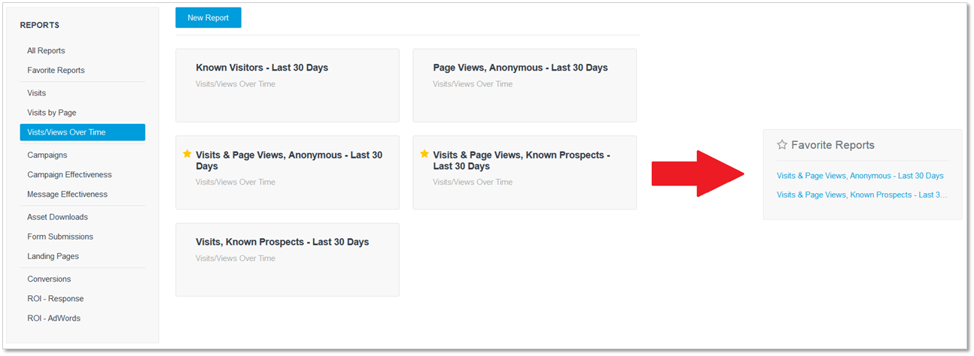
Task: Go to the Visits report category
Action: [37, 93]
